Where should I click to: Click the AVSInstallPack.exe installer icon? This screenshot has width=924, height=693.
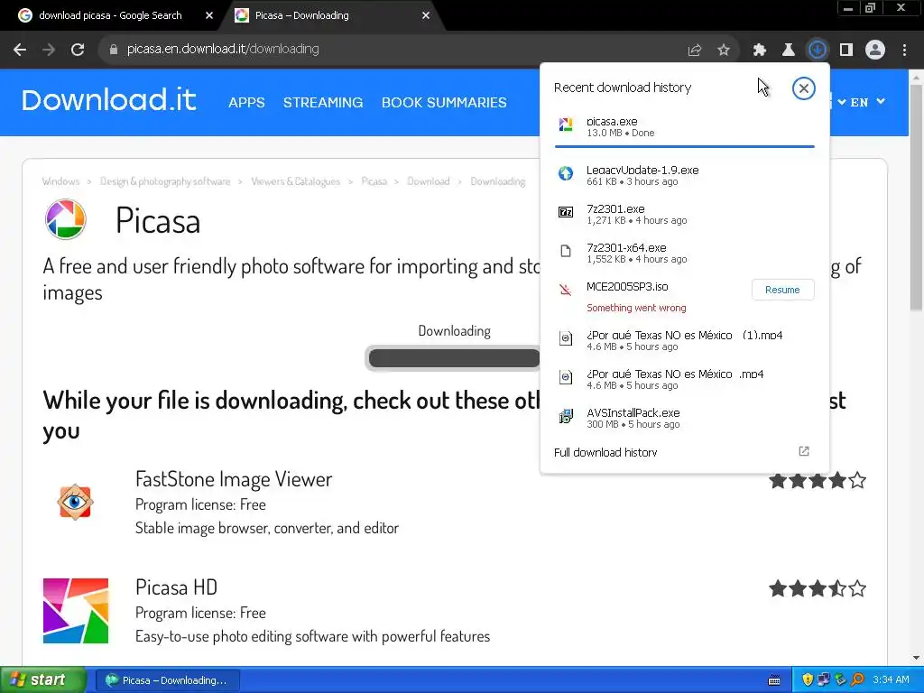pyautogui.click(x=566, y=417)
